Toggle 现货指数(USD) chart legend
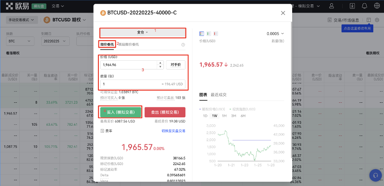The height and width of the screenshot is (186, 384). point(243,109)
